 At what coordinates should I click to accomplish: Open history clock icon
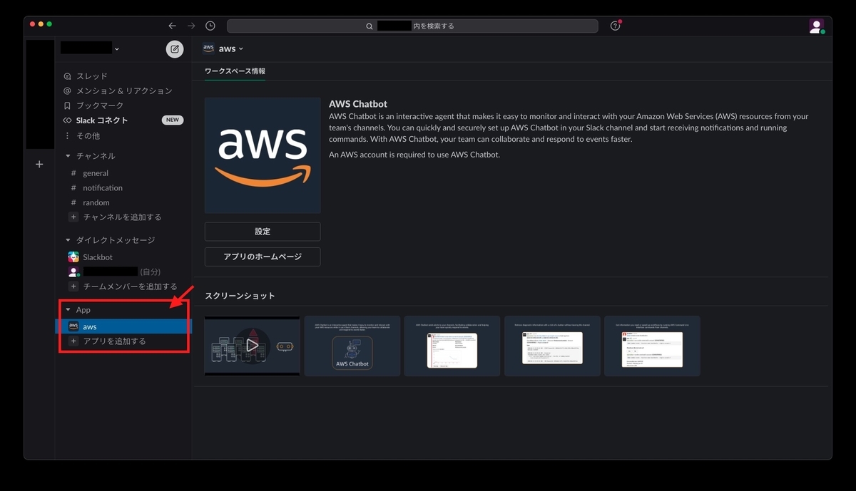click(x=210, y=26)
